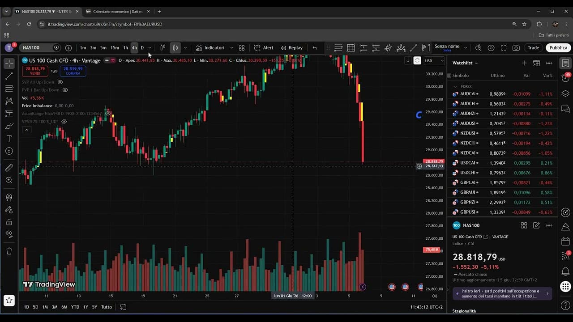The height and width of the screenshot is (322, 573).
Task: Collapse the indicator legend arrow
Action: 26,130
